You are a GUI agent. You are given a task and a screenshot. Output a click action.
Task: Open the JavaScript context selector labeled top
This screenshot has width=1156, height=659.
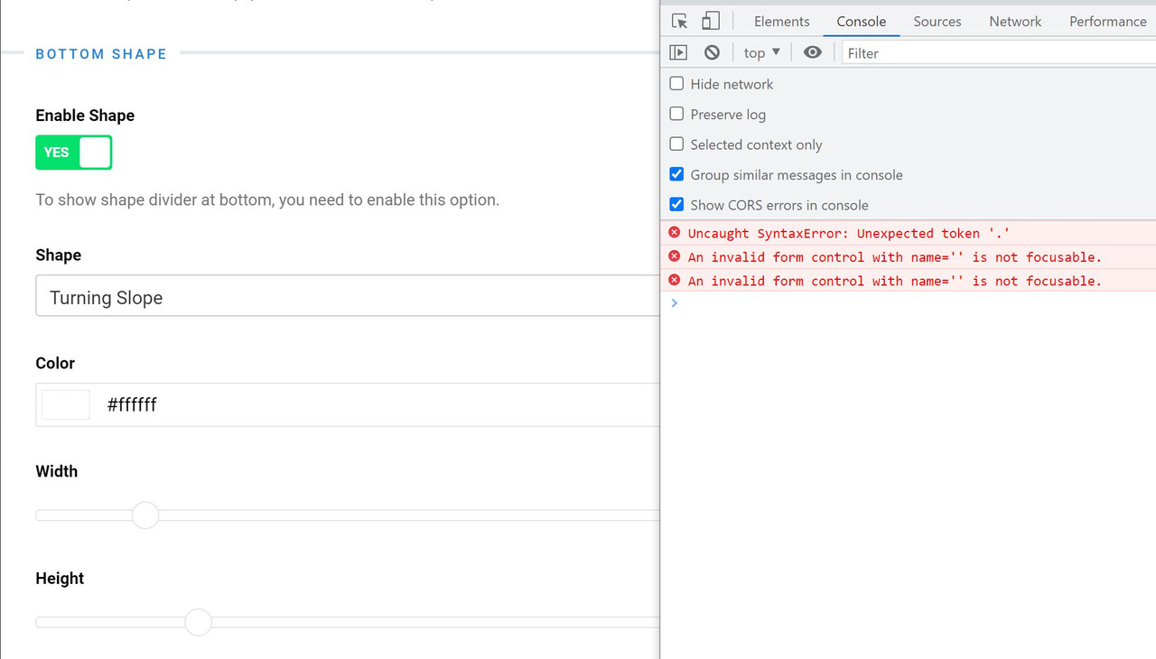[x=760, y=51]
